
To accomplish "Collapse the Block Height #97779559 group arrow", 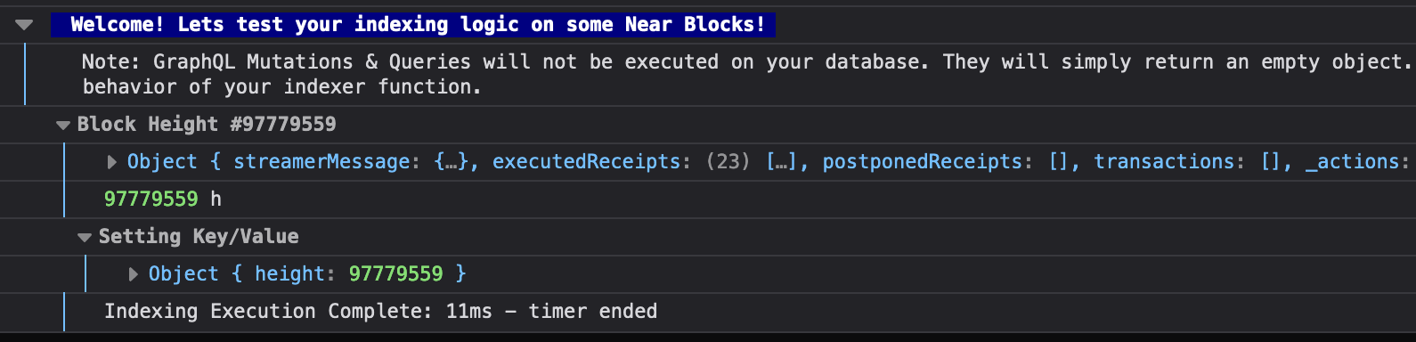I will pos(63,126).
